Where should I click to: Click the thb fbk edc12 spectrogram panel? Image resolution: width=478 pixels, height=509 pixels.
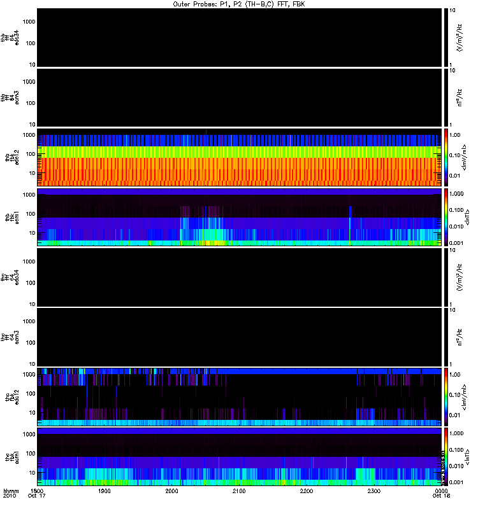pyautogui.click(x=239, y=157)
